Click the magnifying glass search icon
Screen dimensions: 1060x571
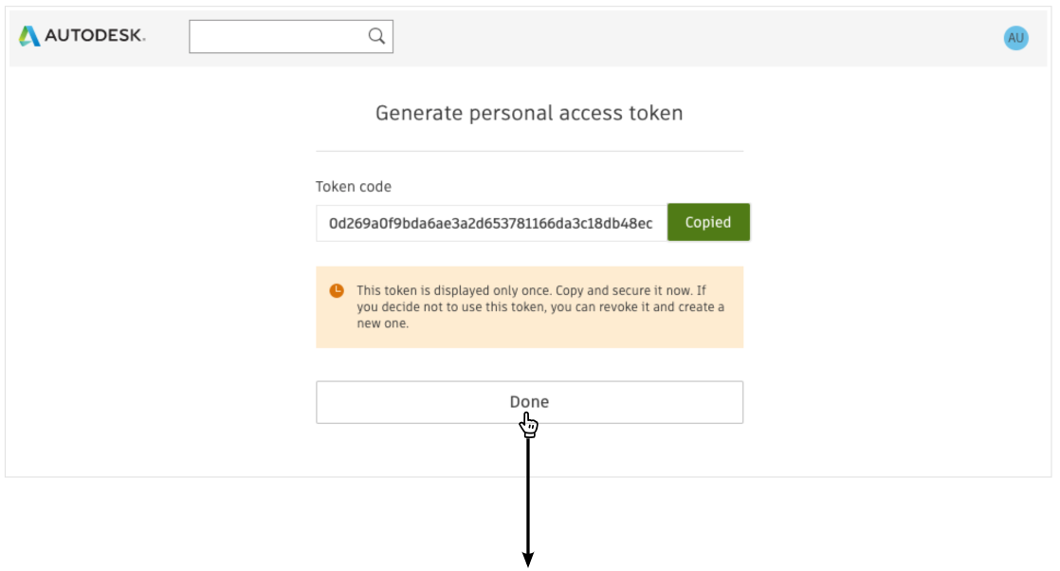[376, 36]
